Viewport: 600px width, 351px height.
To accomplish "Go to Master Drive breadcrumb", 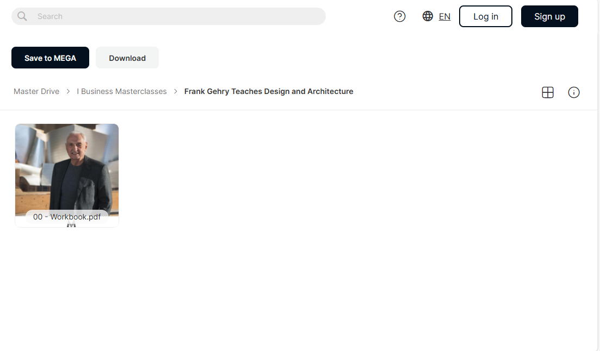I will click(36, 91).
